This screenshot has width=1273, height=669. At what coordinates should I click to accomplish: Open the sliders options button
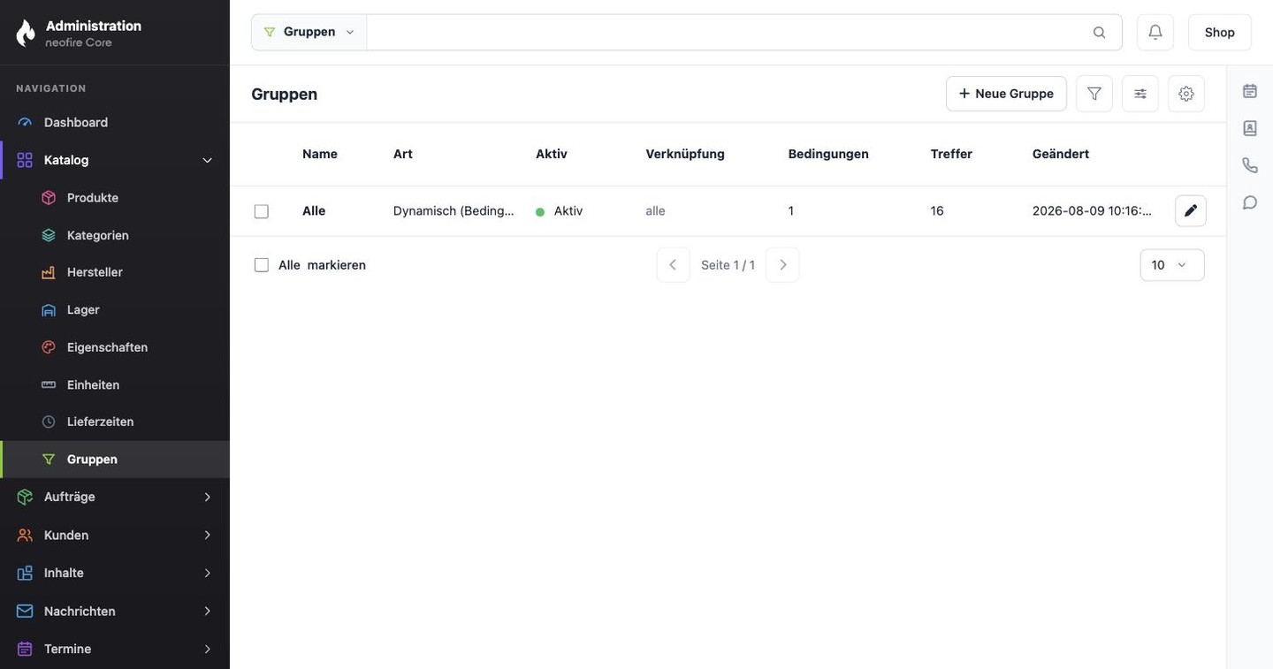(x=1140, y=94)
